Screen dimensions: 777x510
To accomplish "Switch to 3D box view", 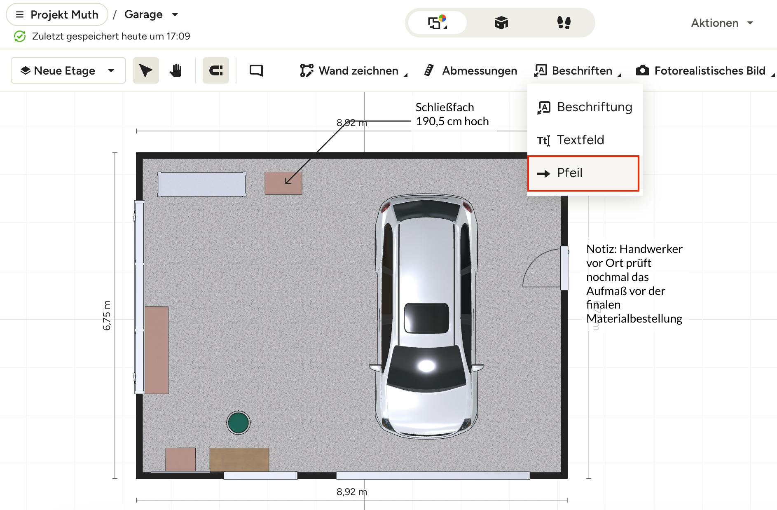I will coord(501,23).
